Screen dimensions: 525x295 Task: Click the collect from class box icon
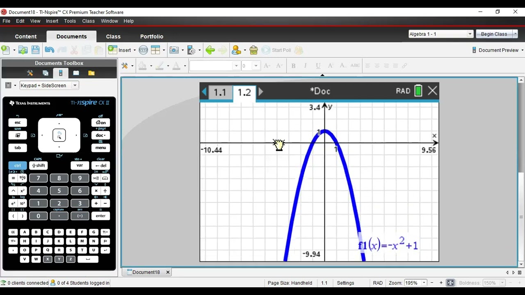[x=253, y=50]
